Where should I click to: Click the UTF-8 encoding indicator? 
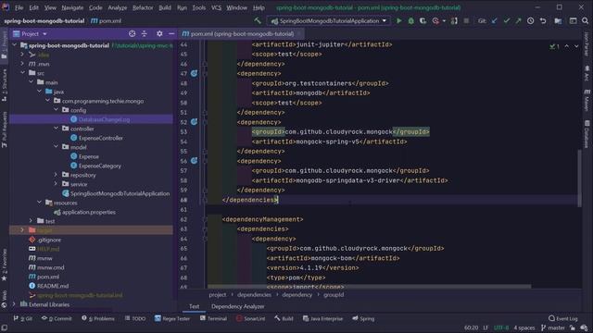pos(501,327)
